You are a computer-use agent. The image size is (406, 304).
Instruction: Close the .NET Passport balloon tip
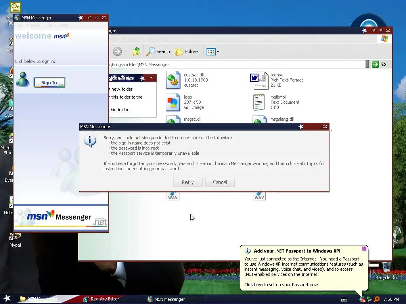pyautogui.click(x=364, y=249)
